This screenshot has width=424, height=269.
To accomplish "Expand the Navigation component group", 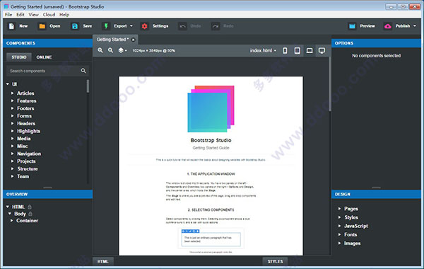I will tap(12, 154).
